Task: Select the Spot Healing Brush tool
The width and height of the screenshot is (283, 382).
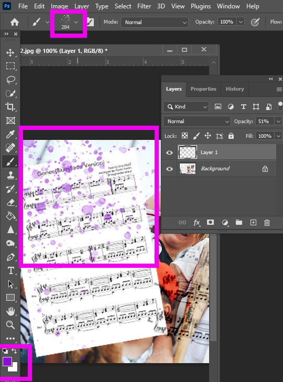Action: pos(10,148)
